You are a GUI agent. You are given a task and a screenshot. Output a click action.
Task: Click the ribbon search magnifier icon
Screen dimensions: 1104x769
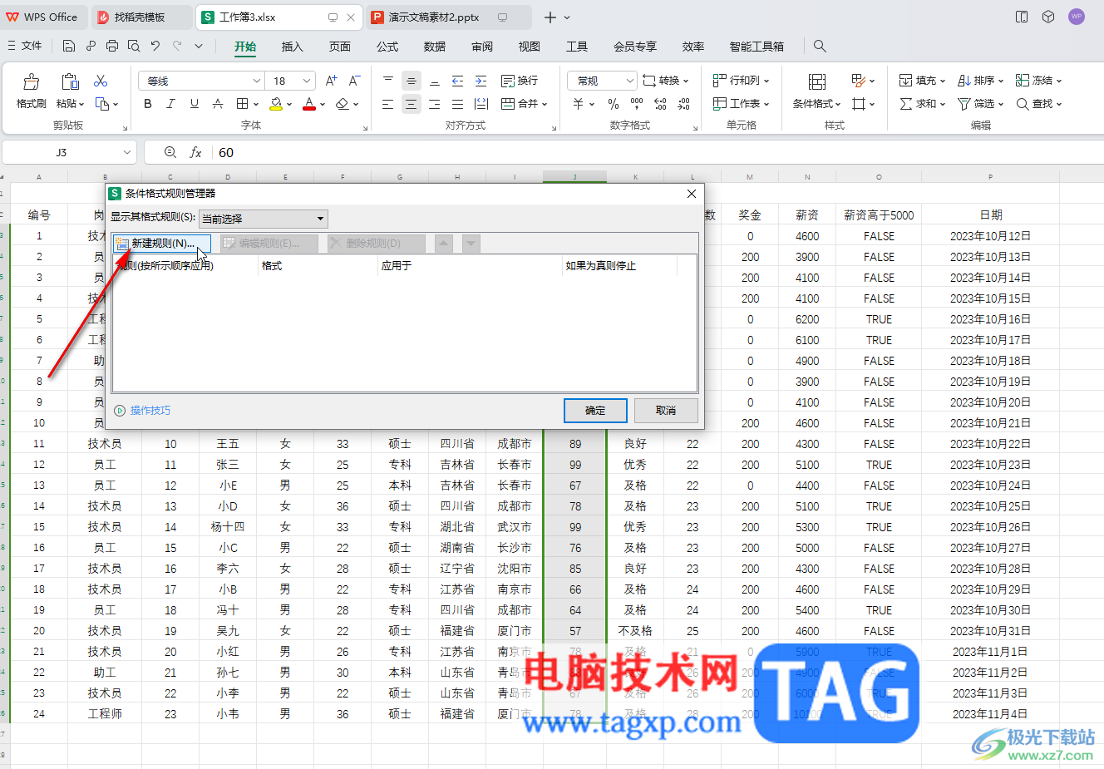[x=820, y=47]
